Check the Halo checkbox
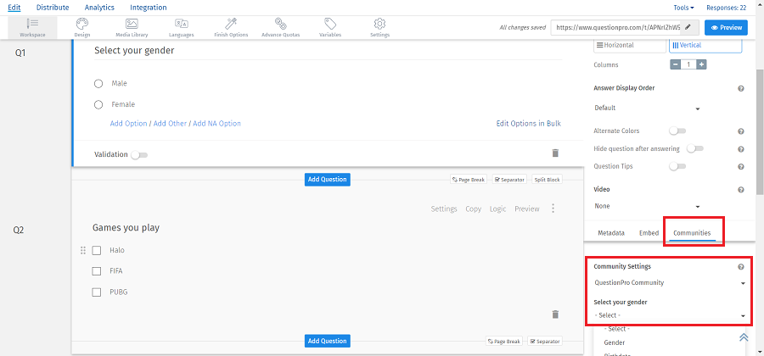The height and width of the screenshot is (356, 764). [97, 250]
